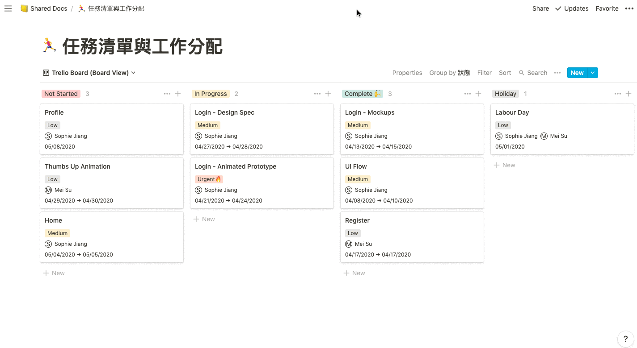Image resolution: width=637 pixels, height=348 pixels.
Task: Click date 05/01/2020 on Labour Day card
Action: [x=510, y=147]
